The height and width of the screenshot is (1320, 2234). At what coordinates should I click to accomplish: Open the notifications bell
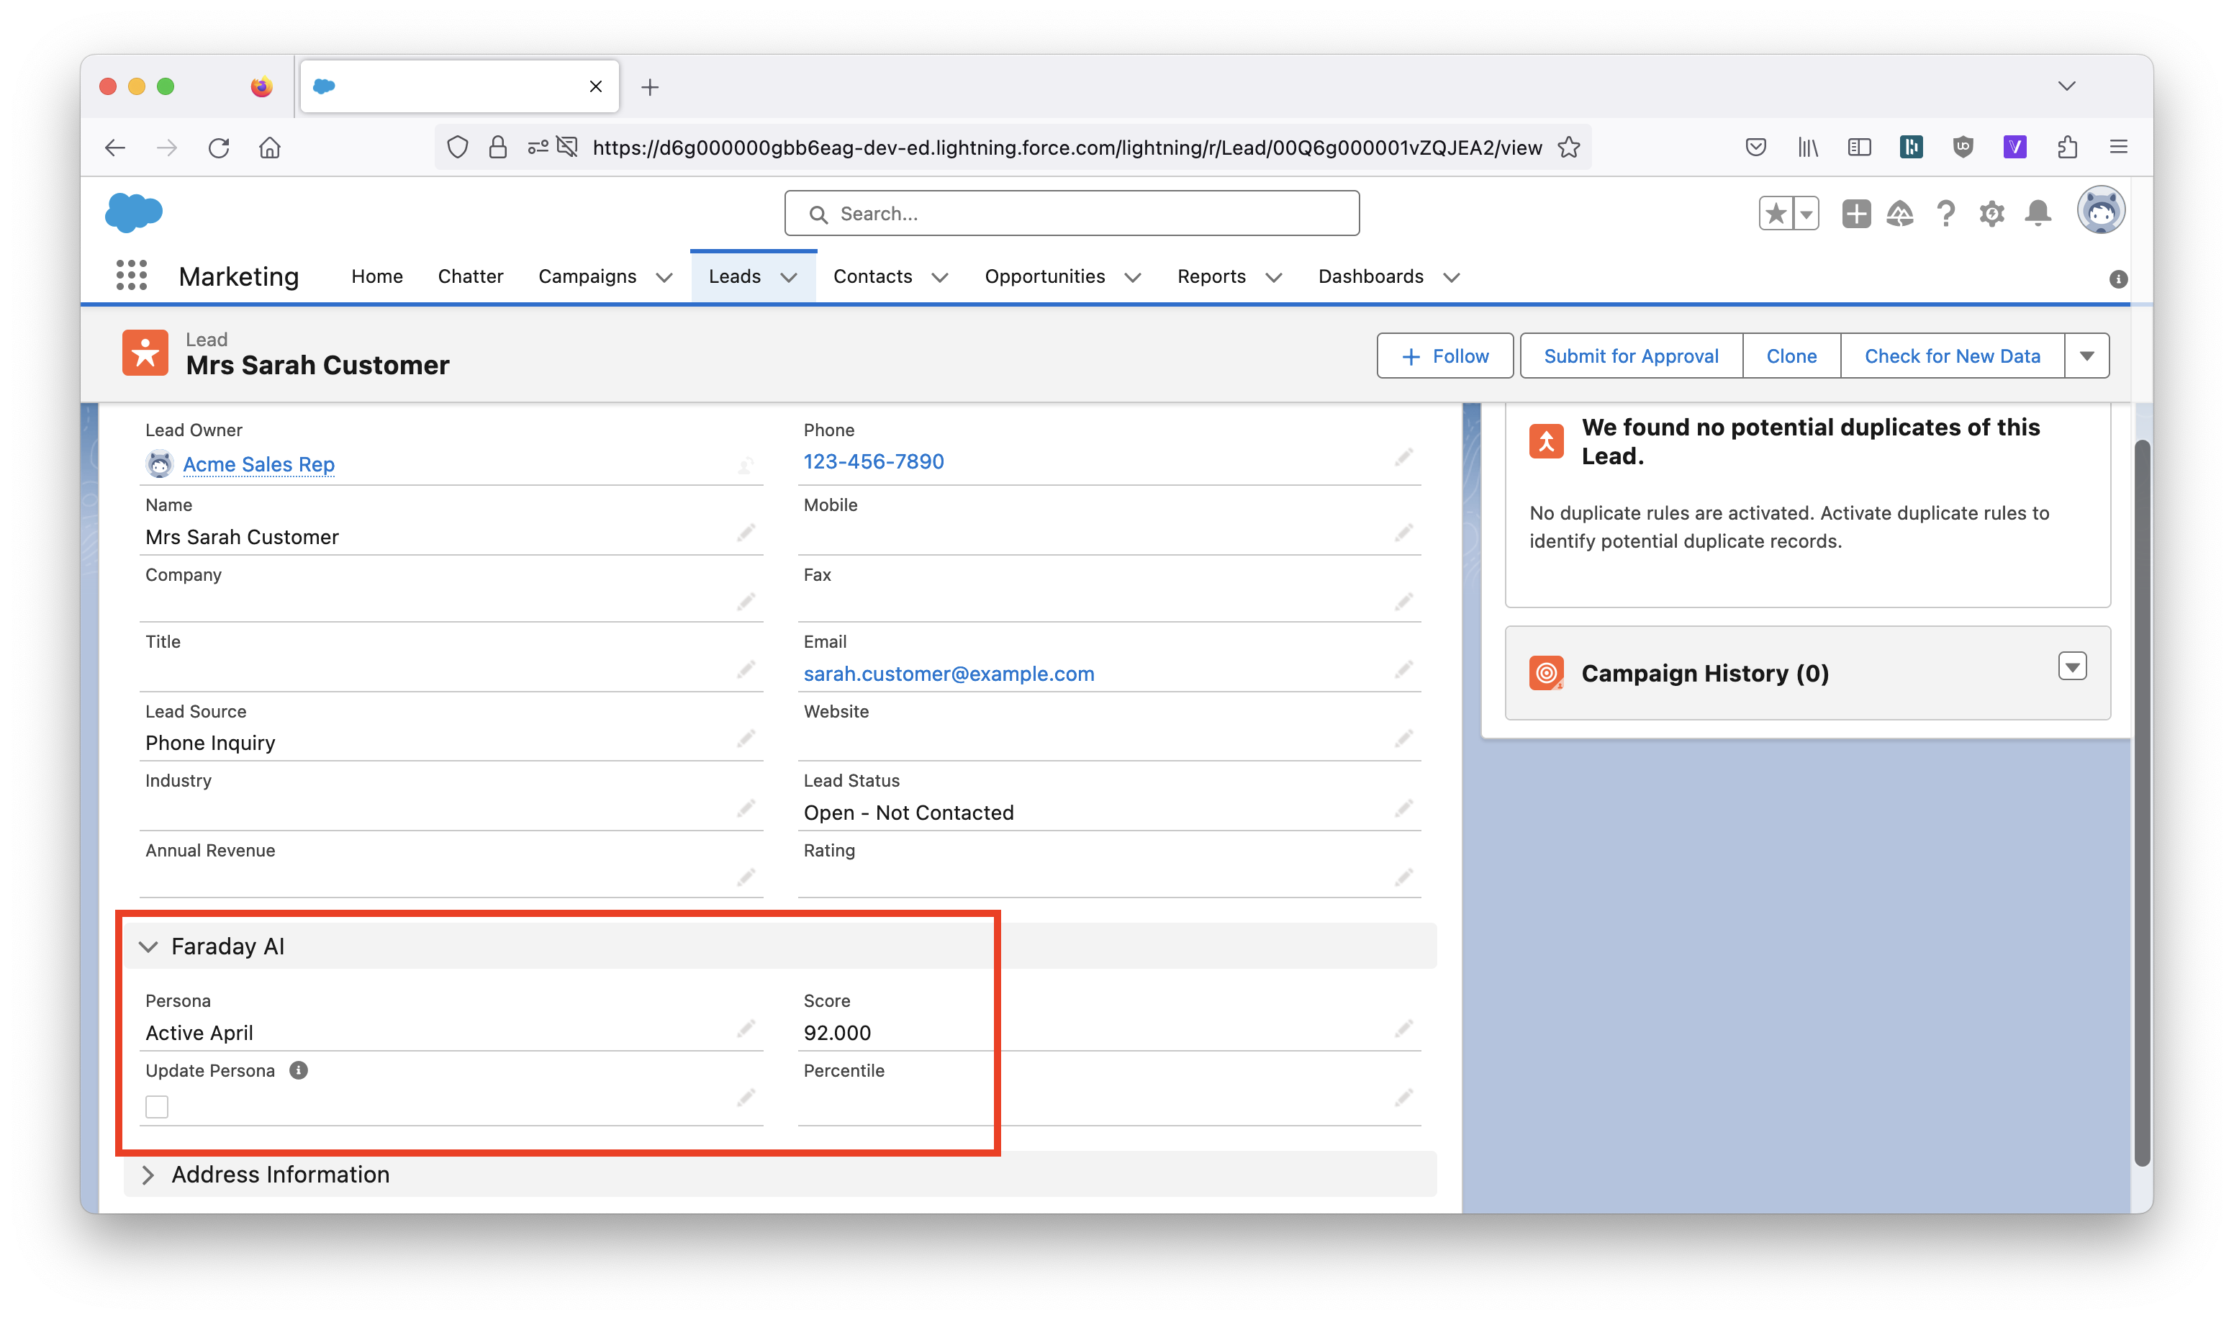pos(2038,214)
